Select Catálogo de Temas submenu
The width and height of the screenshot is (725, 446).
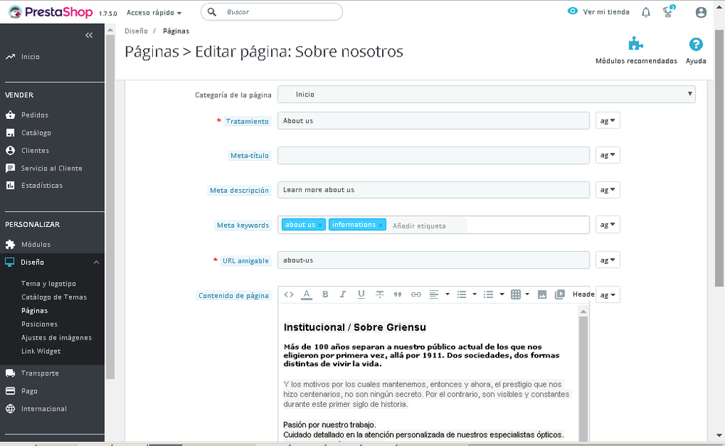click(54, 297)
